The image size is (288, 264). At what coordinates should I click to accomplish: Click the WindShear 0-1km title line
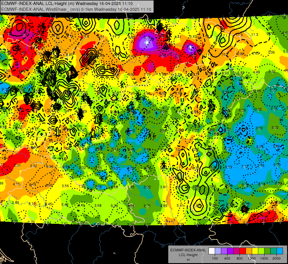[76, 9]
